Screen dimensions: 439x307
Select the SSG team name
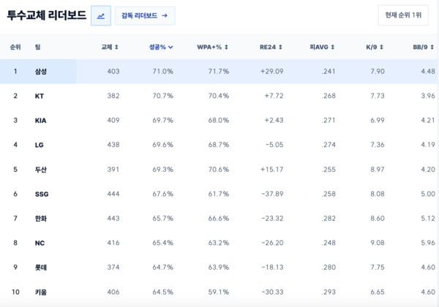click(x=42, y=194)
